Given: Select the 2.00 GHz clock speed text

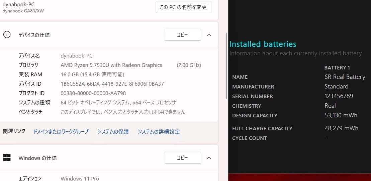Looking at the screenshot, I should coord(189,65).
